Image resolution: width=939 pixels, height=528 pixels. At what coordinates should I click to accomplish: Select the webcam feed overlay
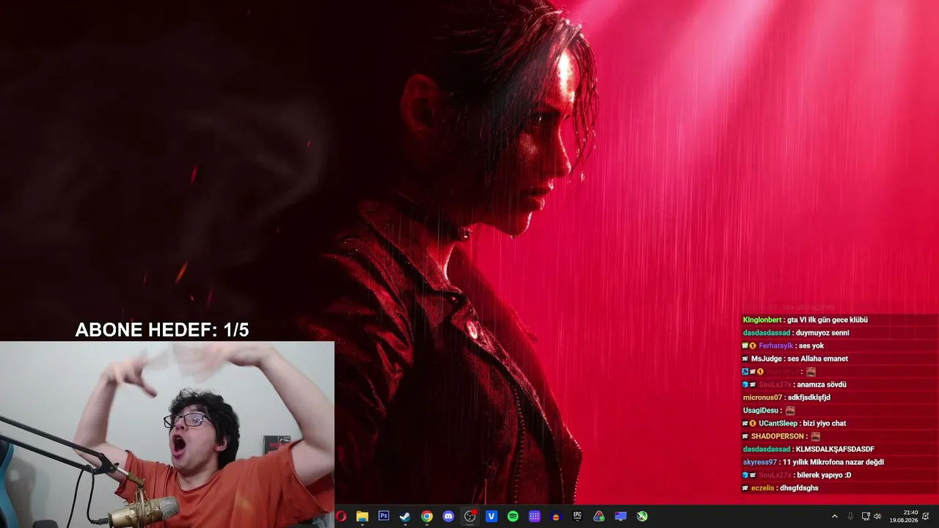click(167, 434)
